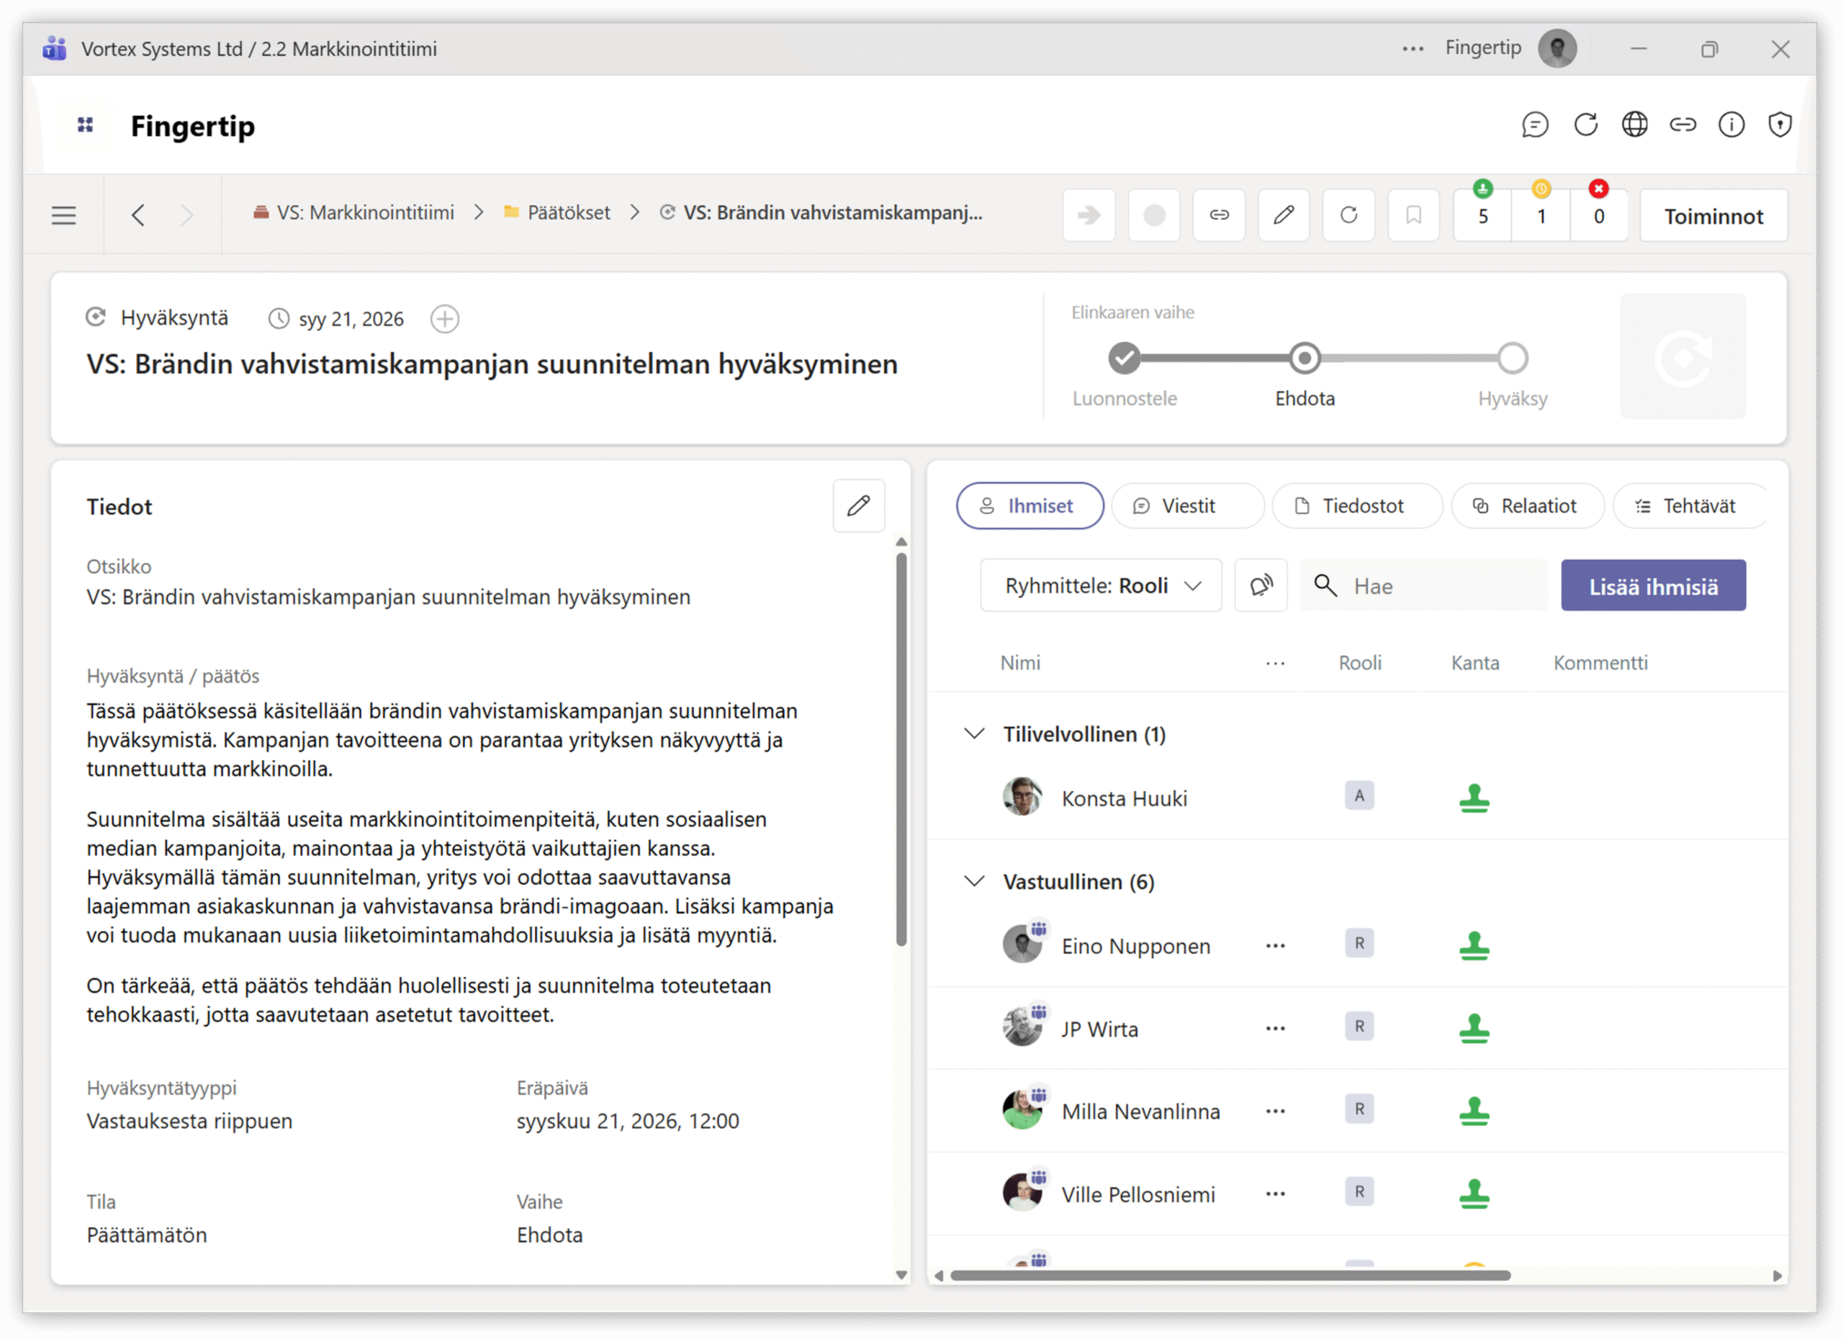
Task: Open the Tiedostot tab
Action: (1356, 506)
